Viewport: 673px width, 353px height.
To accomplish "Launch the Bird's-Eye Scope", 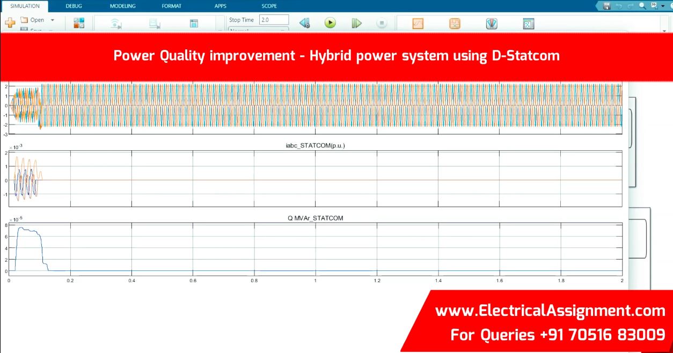I will click(x=492, y=24).
